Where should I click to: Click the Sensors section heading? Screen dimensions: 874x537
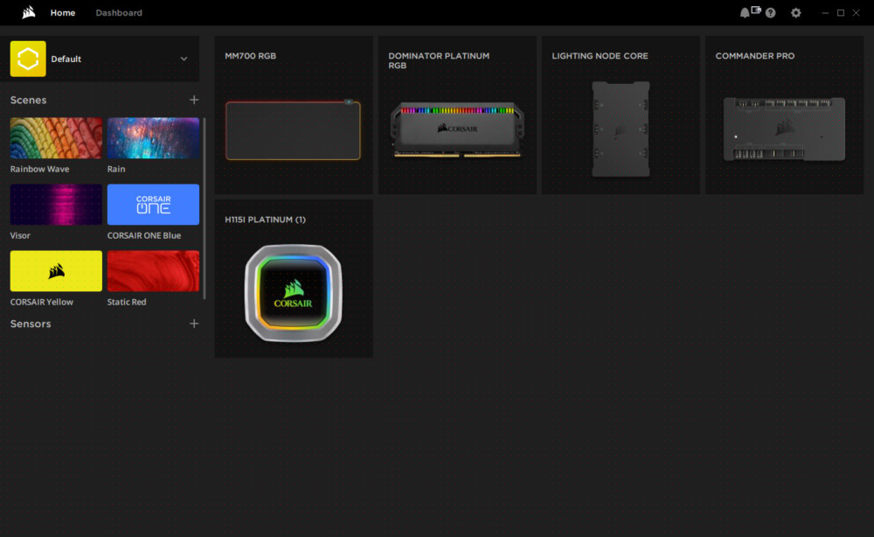pyautogui.click(x=31, y=324)
